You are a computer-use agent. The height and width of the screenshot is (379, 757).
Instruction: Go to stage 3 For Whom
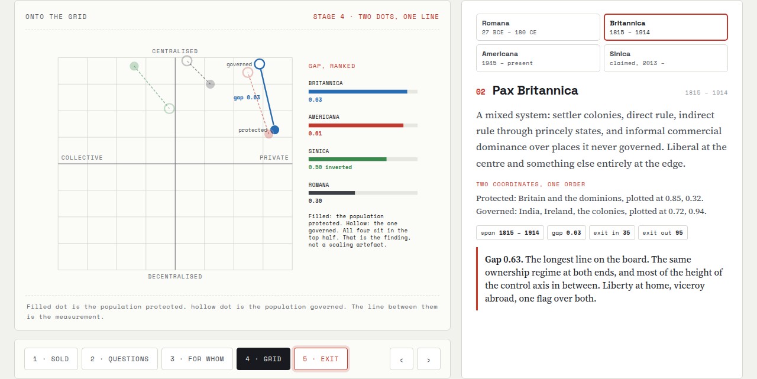197,359
